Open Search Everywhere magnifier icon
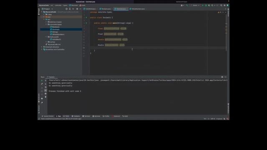The height and width of the screenshot is (150, 267). tap(221, 5)
